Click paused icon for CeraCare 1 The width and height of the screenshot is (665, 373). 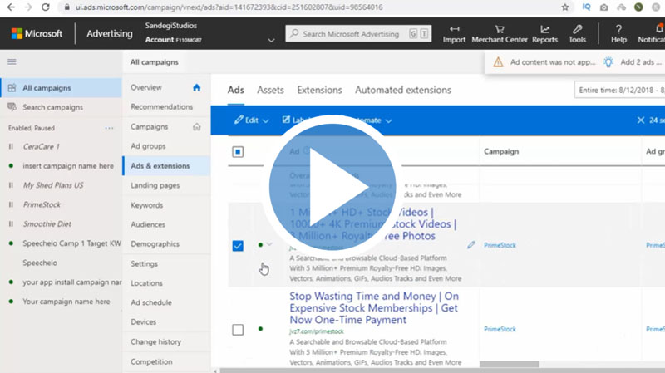(x=11, y=147)
